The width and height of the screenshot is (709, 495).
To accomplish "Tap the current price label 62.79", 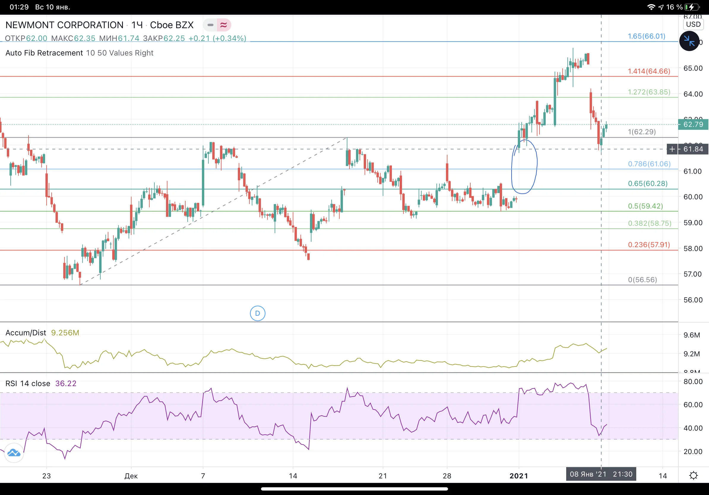I will (x=693, y=124).
